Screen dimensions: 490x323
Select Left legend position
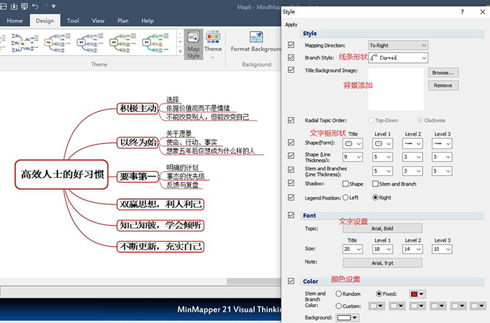[x=345, y=198]
